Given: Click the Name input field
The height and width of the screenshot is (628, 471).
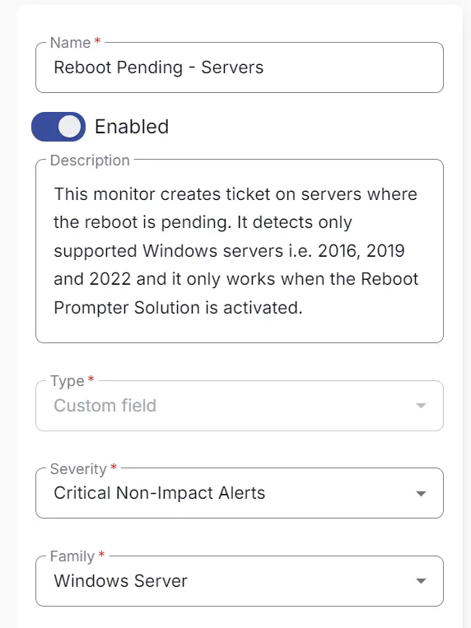Looking at the screenshot, I should point(240,67).
